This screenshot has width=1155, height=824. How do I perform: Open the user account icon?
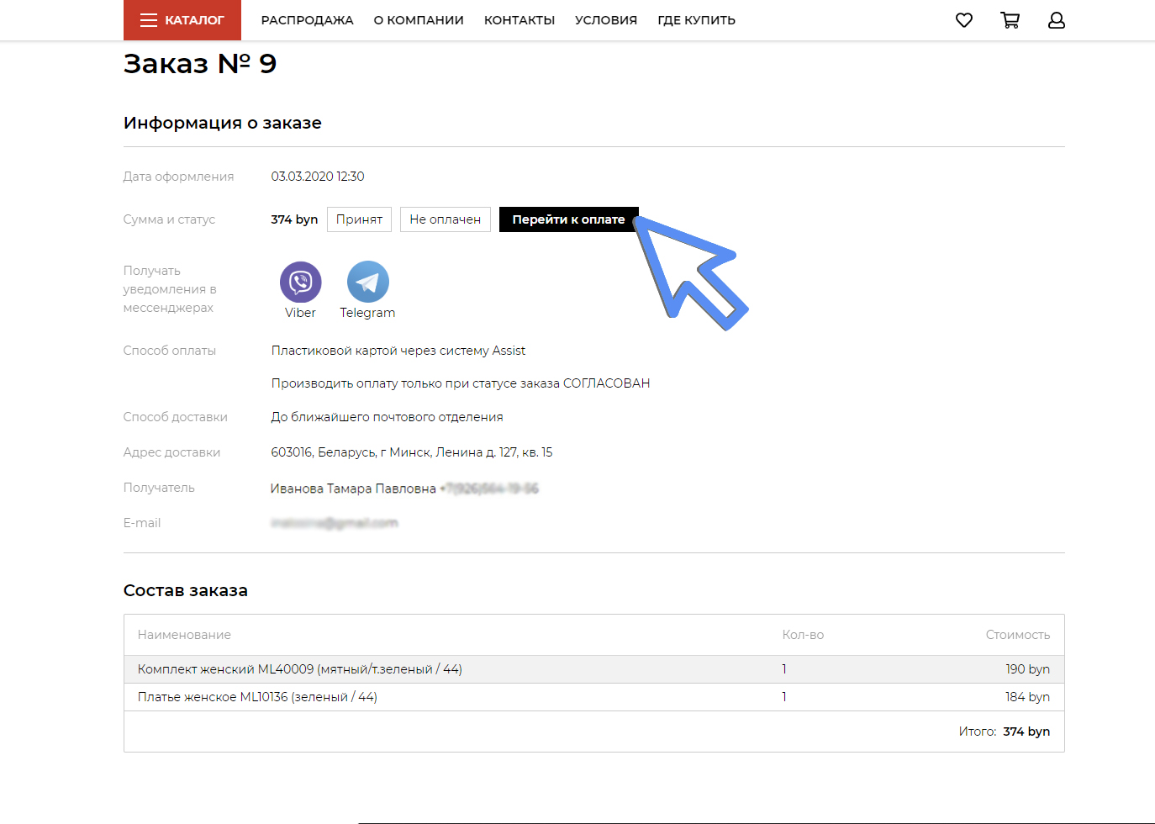click(x=1057, y=20)
